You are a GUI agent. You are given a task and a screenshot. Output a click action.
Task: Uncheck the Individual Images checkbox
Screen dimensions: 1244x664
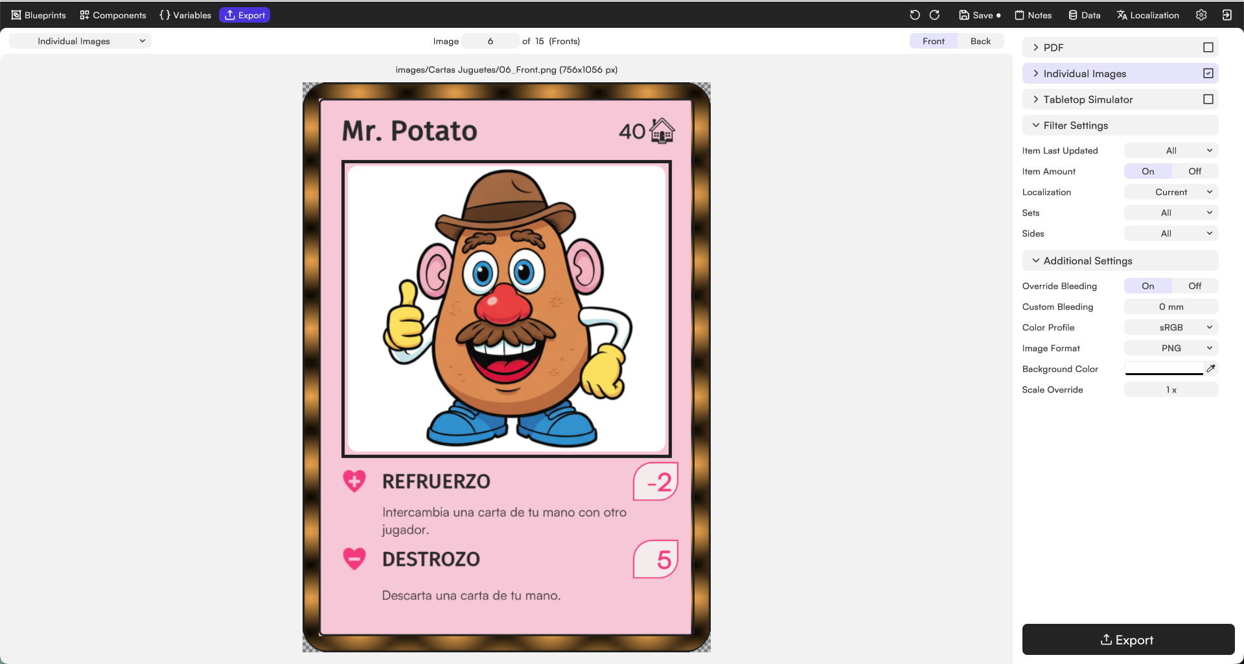pos(1208,73)
